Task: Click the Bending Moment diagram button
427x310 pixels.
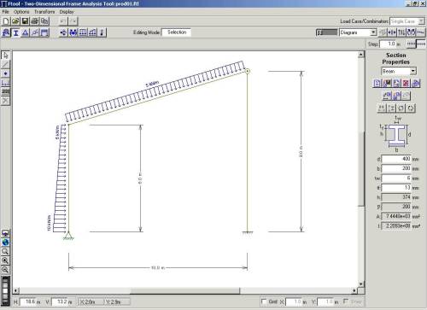Action: [x=412, y=32]
